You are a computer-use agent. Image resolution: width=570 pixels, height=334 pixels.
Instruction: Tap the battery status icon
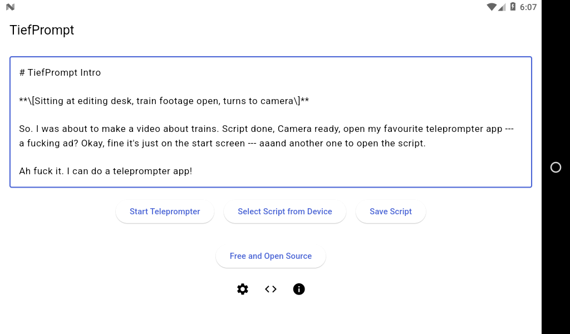[x=513, y=7]
